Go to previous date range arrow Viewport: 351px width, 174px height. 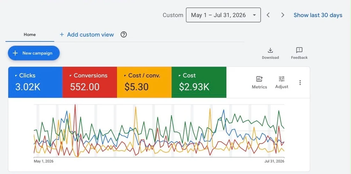pyautogui.click(x=268, y=15)
